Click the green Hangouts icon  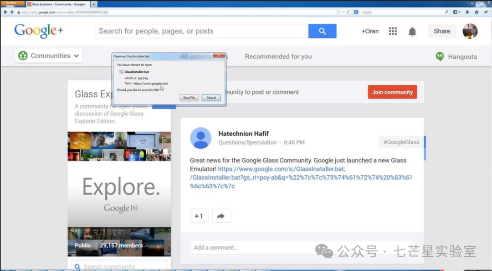tap(440, 56)
